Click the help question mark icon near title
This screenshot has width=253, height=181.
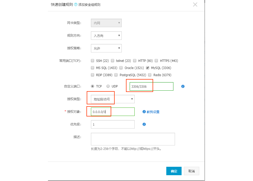76,4
